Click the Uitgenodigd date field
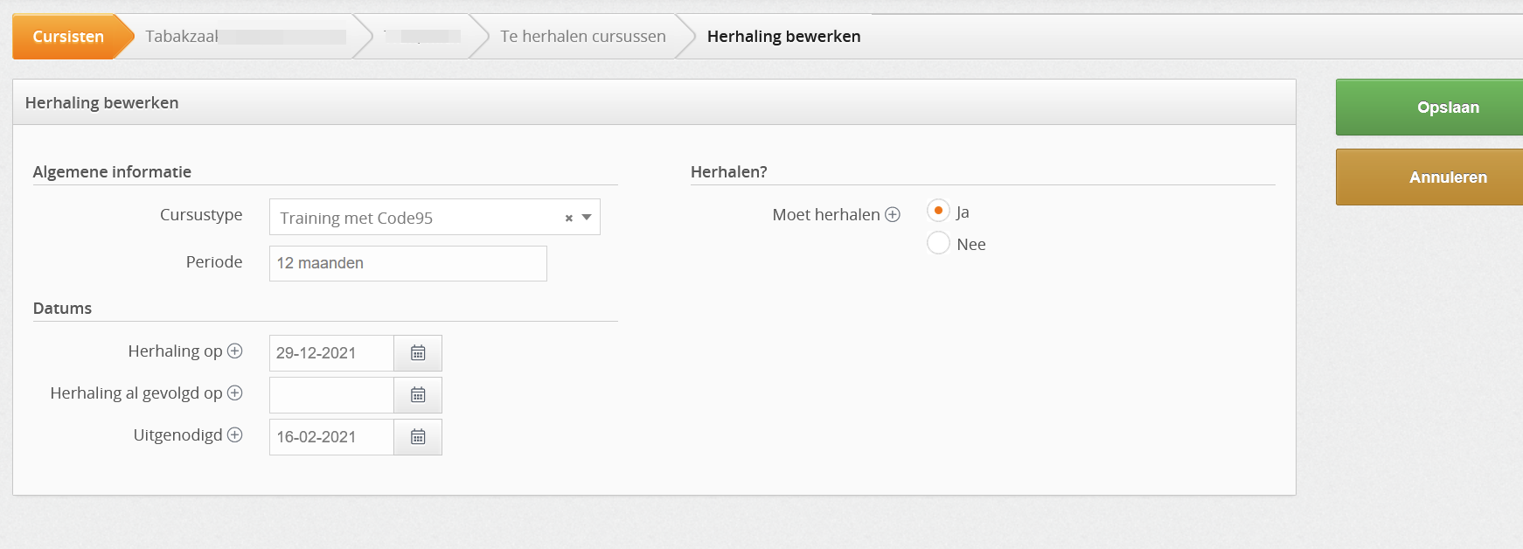 click(x=331, y=437)
